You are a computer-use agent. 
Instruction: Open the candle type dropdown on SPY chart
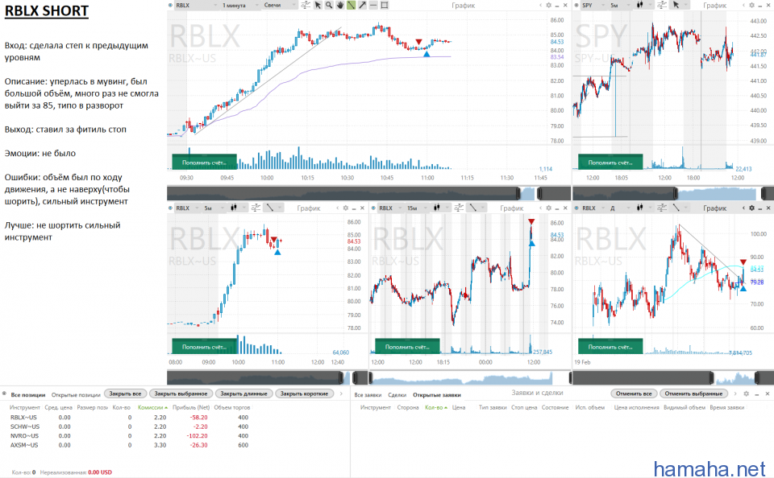click(x=643, y=6)
